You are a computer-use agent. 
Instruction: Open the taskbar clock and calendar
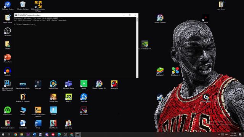(233, 134)
